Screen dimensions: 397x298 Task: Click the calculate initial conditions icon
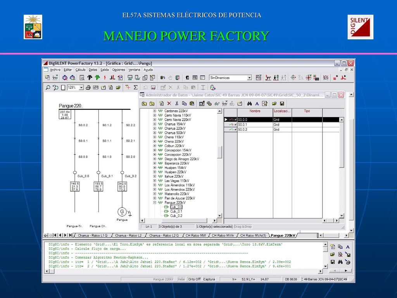(268, 78)
